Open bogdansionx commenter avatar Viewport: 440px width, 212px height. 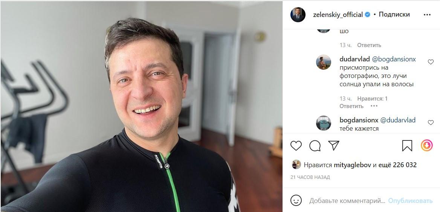coord(324,123)
